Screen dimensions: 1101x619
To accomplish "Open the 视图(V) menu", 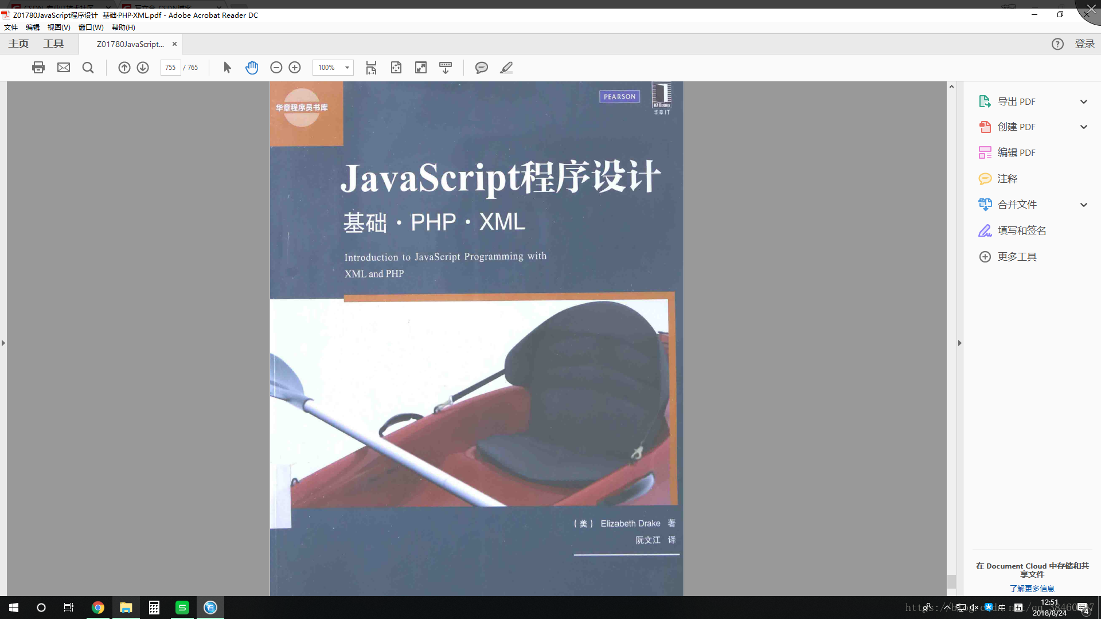I will [58, 27].
